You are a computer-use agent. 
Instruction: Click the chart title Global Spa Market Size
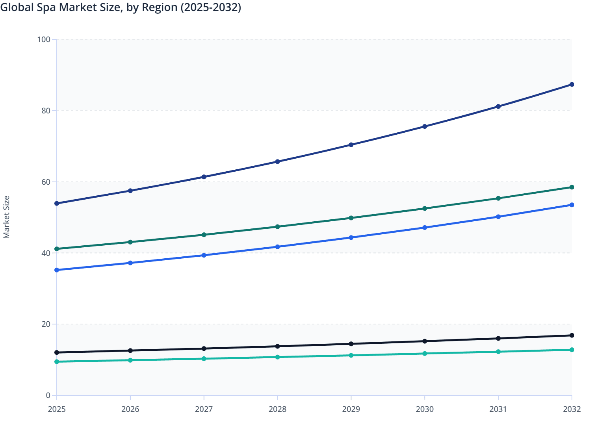pos(121,7)
